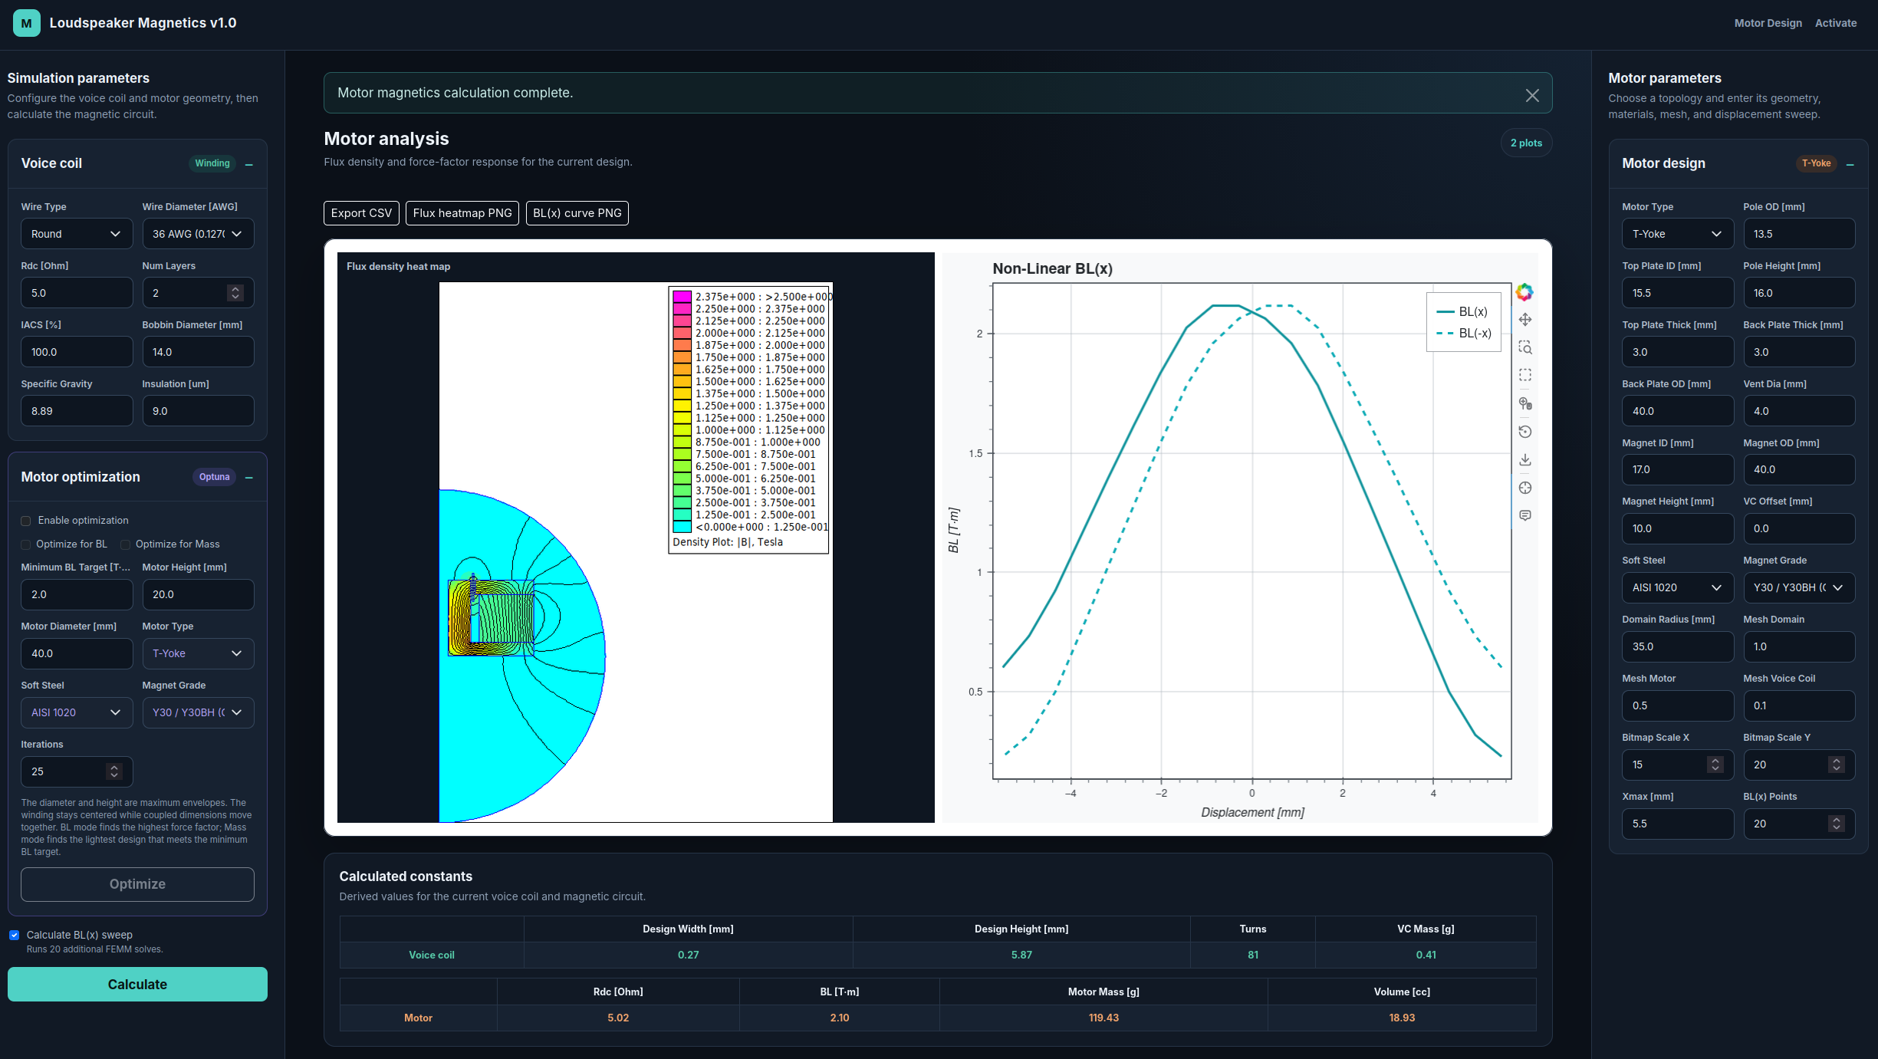Select the Pan tool on the BL(x) plot

point(1525,320)
